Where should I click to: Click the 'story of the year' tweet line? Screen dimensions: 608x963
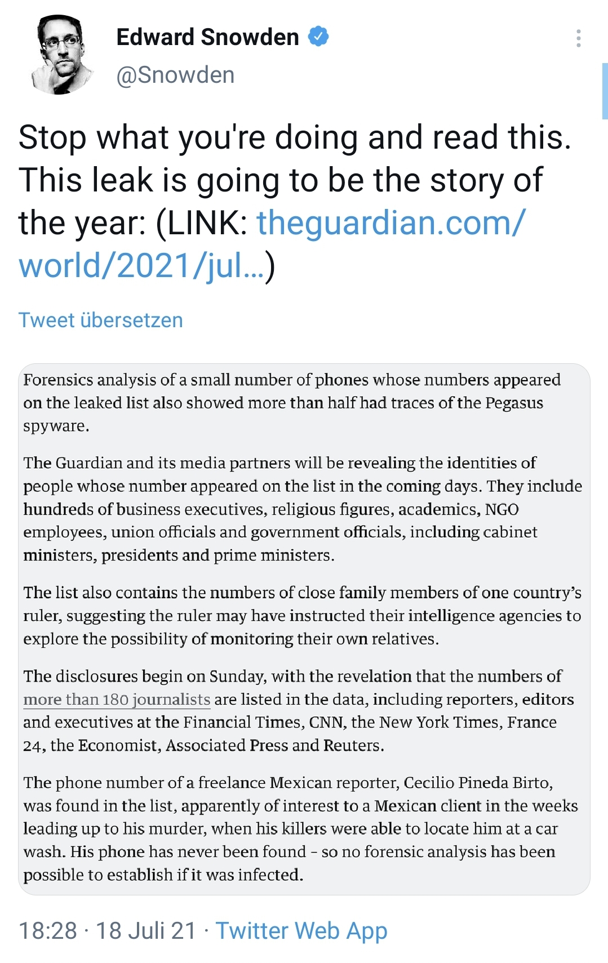click(x=281, y=180)
